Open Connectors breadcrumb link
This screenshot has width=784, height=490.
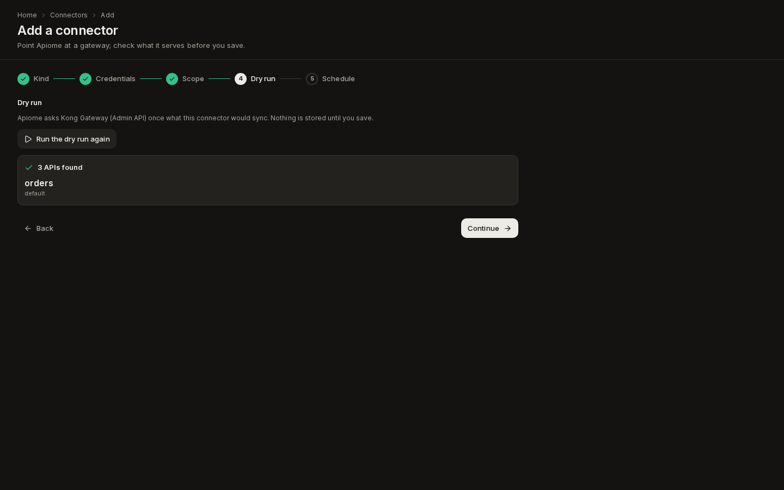point(69,15)
